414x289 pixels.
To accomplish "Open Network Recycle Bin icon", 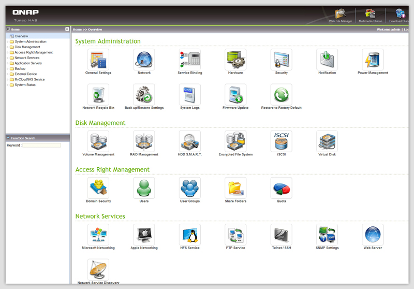I will 98,95.
